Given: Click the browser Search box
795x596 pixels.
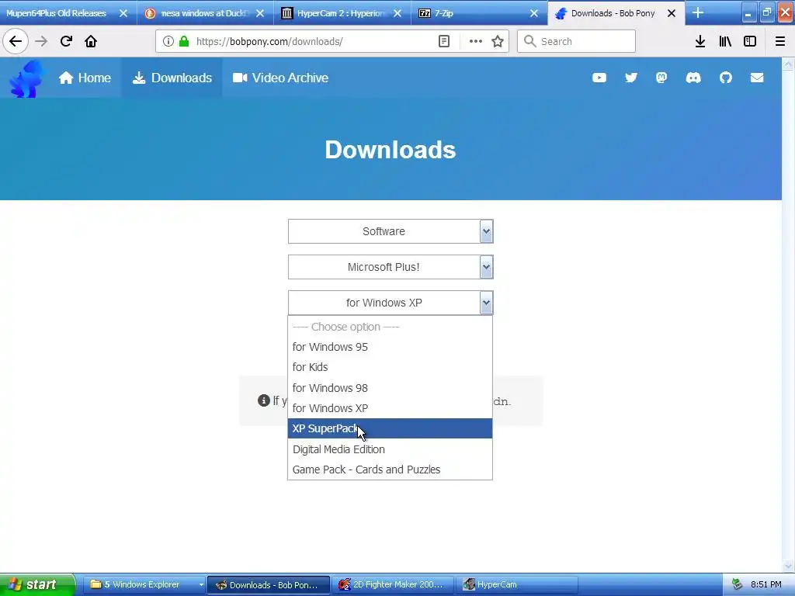Looking at the screenshot, I should click(x=577, y=41).
